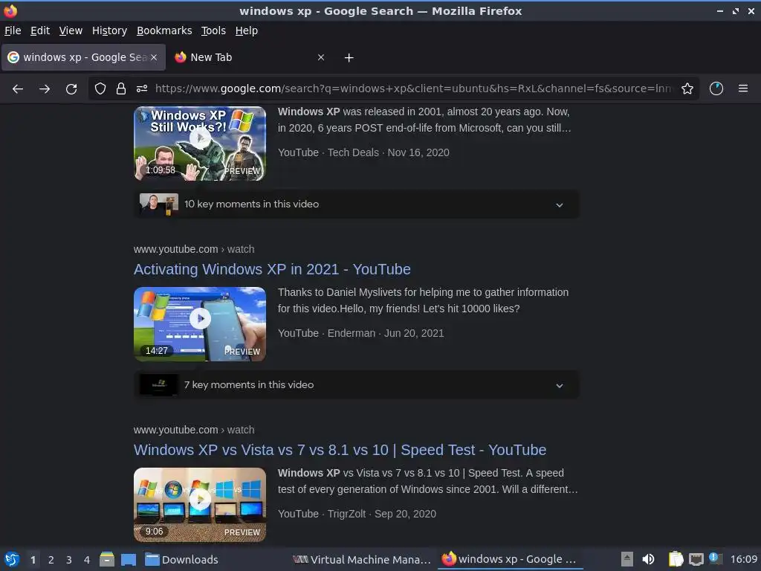
Task: Click 10 key moments preview thumbnail
Action: pos(159,204)
